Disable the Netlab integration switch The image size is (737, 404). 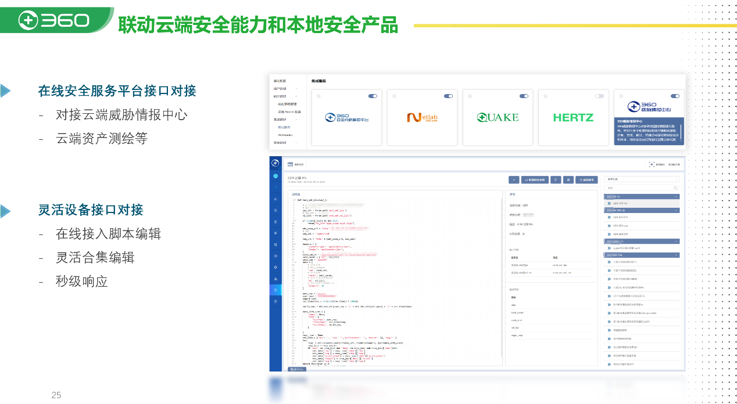448,96
